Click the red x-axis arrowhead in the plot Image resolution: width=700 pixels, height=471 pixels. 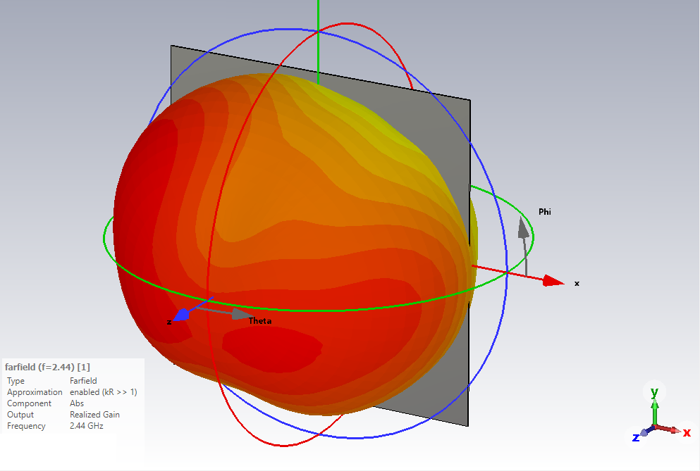pyautogui.click(x=553, y=282)
